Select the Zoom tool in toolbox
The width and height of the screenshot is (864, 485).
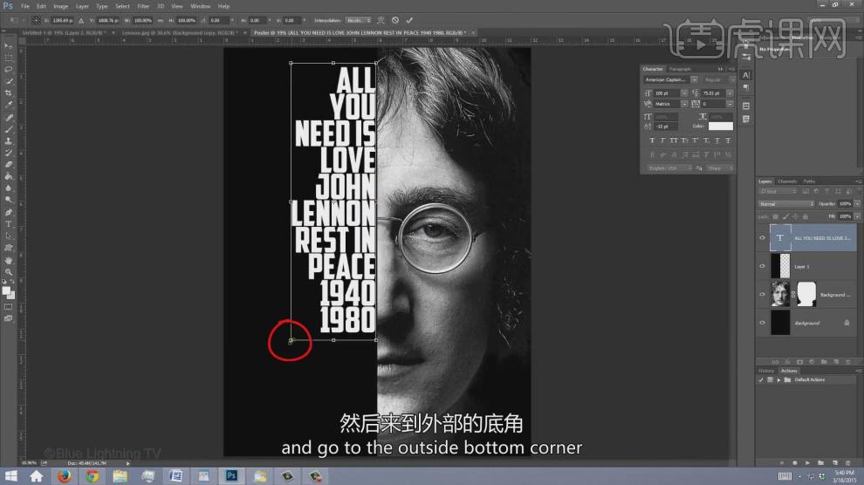8,271
